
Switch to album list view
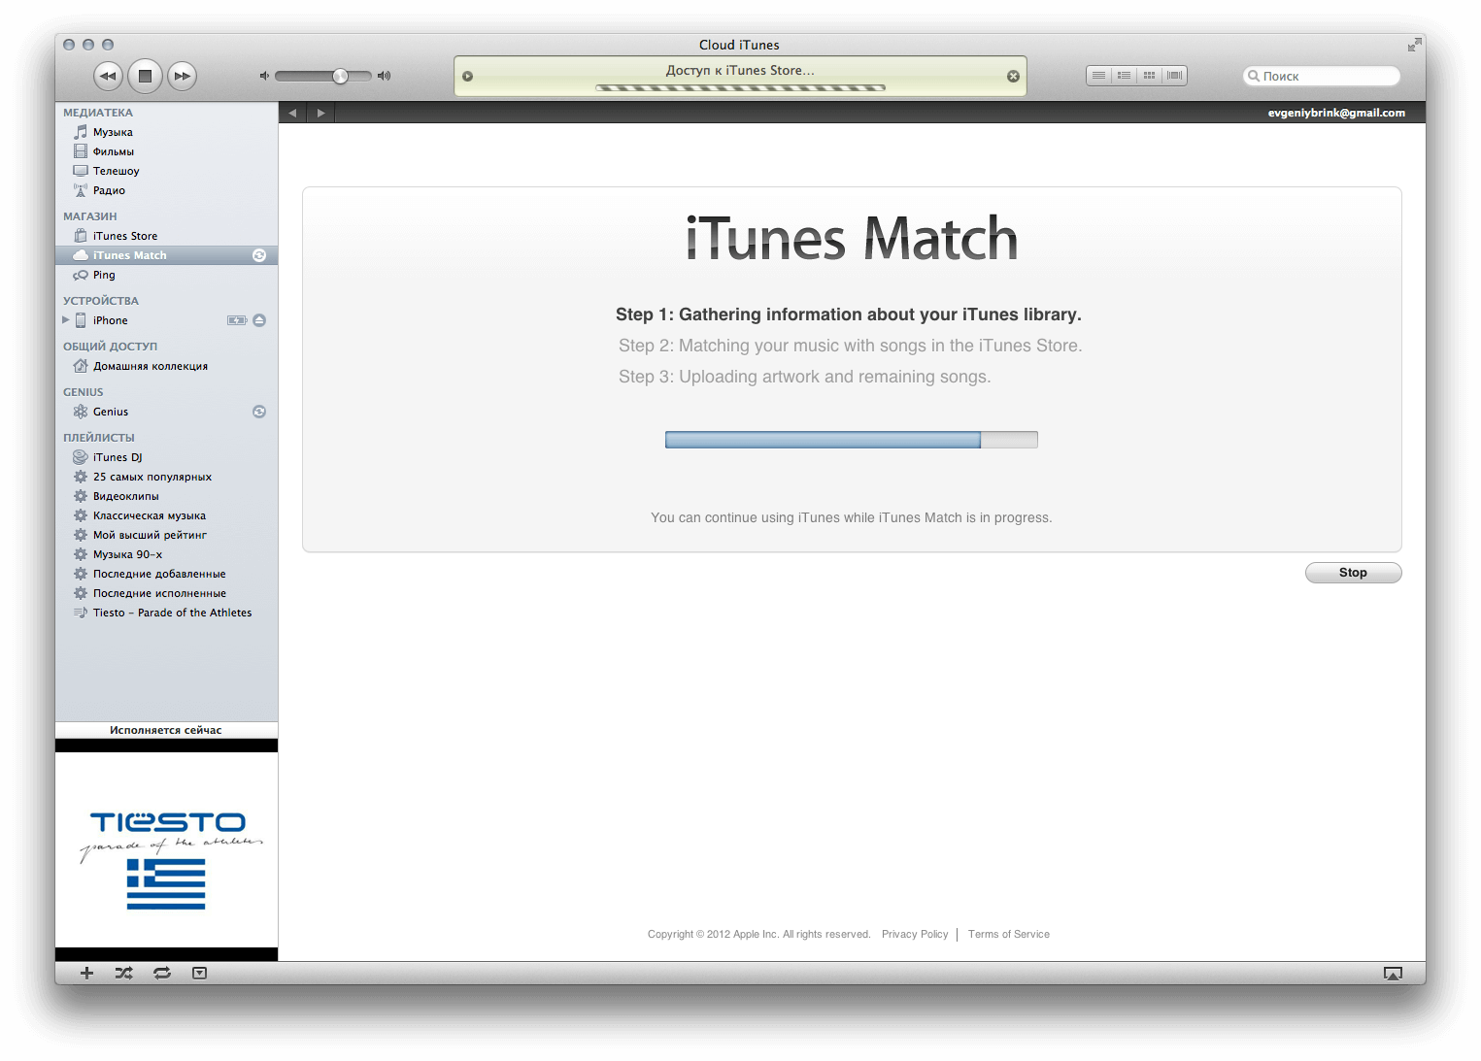1124,76
